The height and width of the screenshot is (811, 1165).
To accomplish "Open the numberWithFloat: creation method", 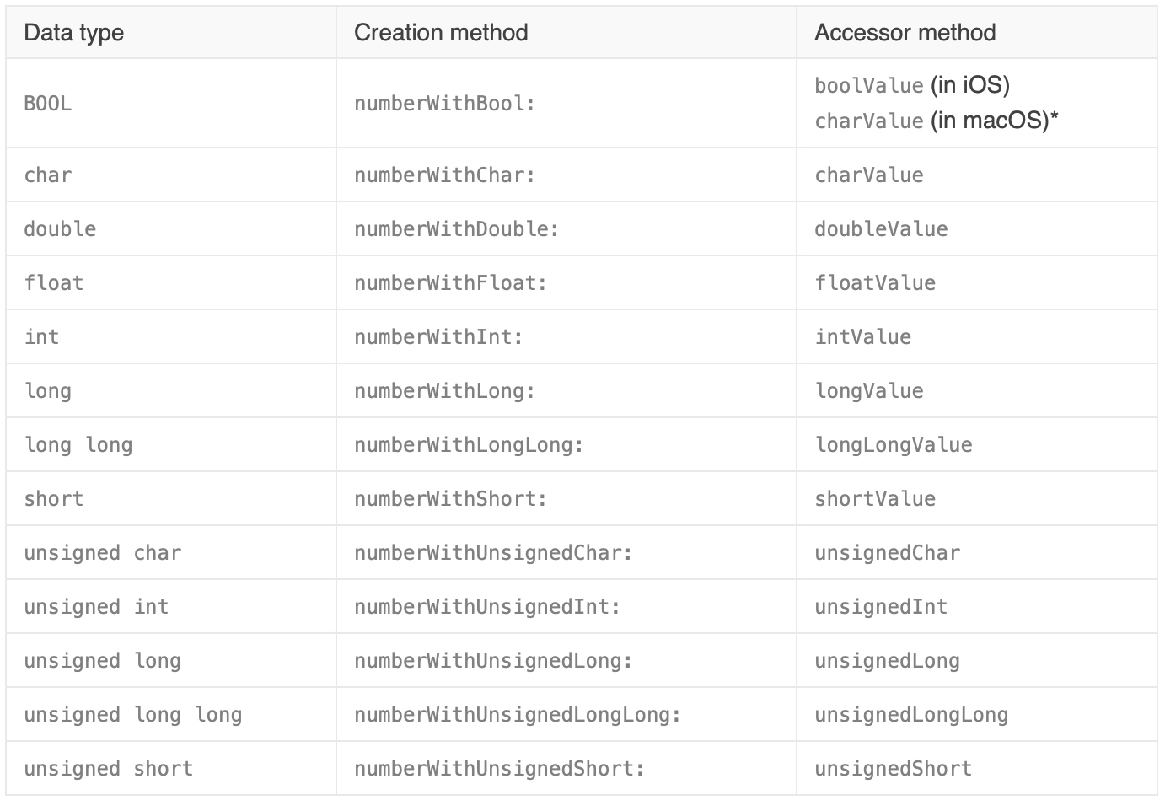I will (x=450, y=283).
